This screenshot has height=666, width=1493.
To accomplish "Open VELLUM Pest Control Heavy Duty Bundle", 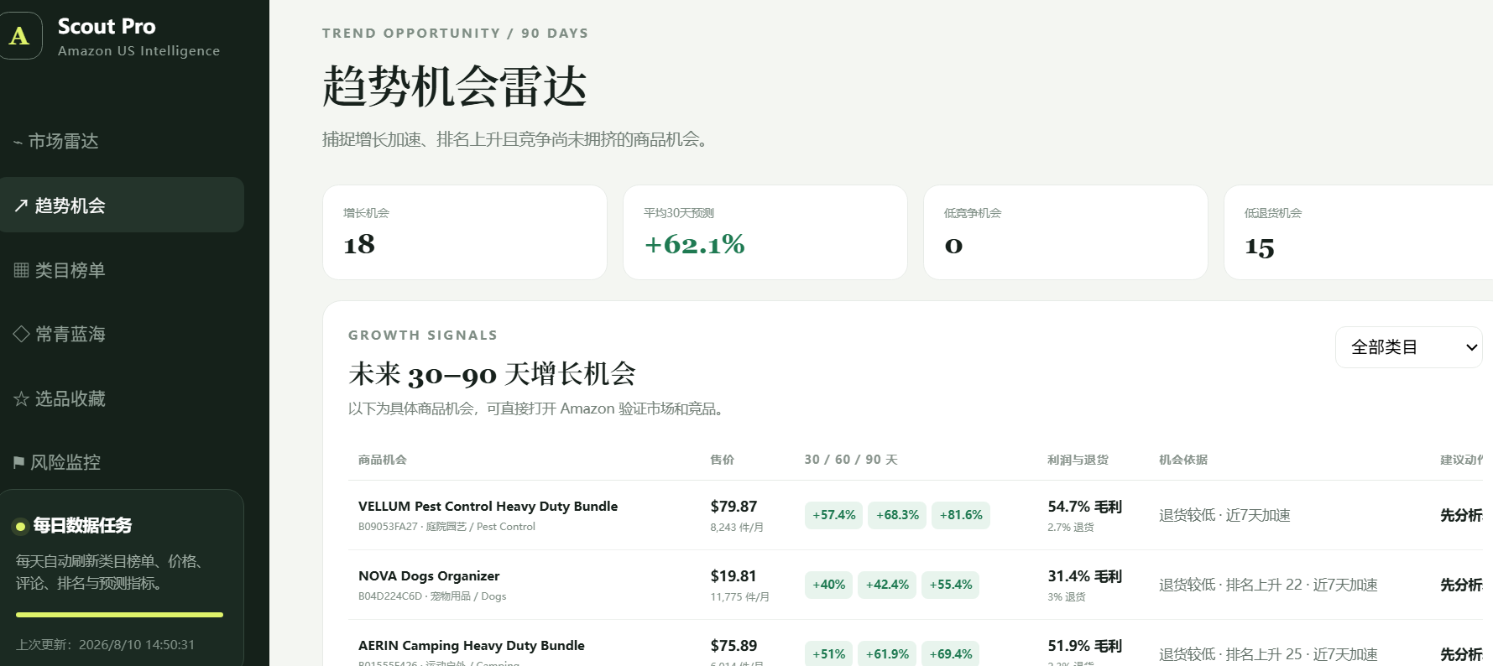I will [x=488, y=507].
